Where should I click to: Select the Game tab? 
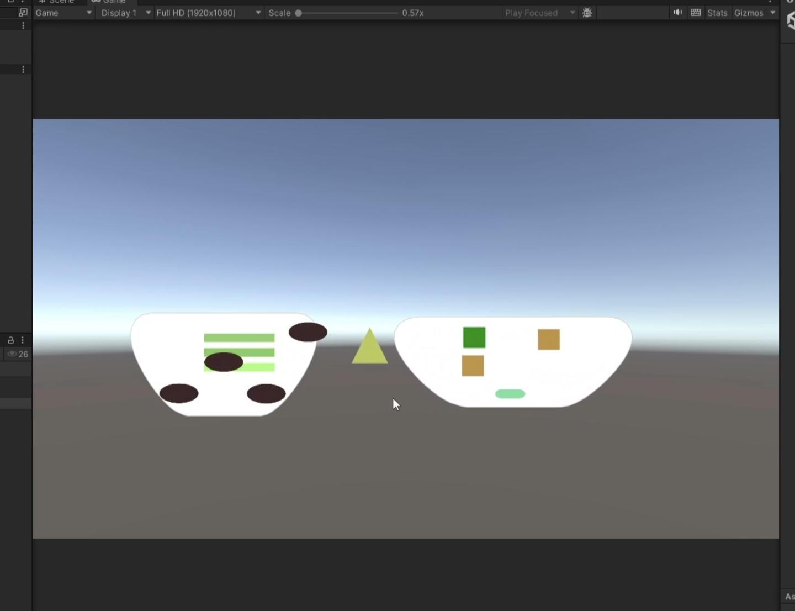109,2
